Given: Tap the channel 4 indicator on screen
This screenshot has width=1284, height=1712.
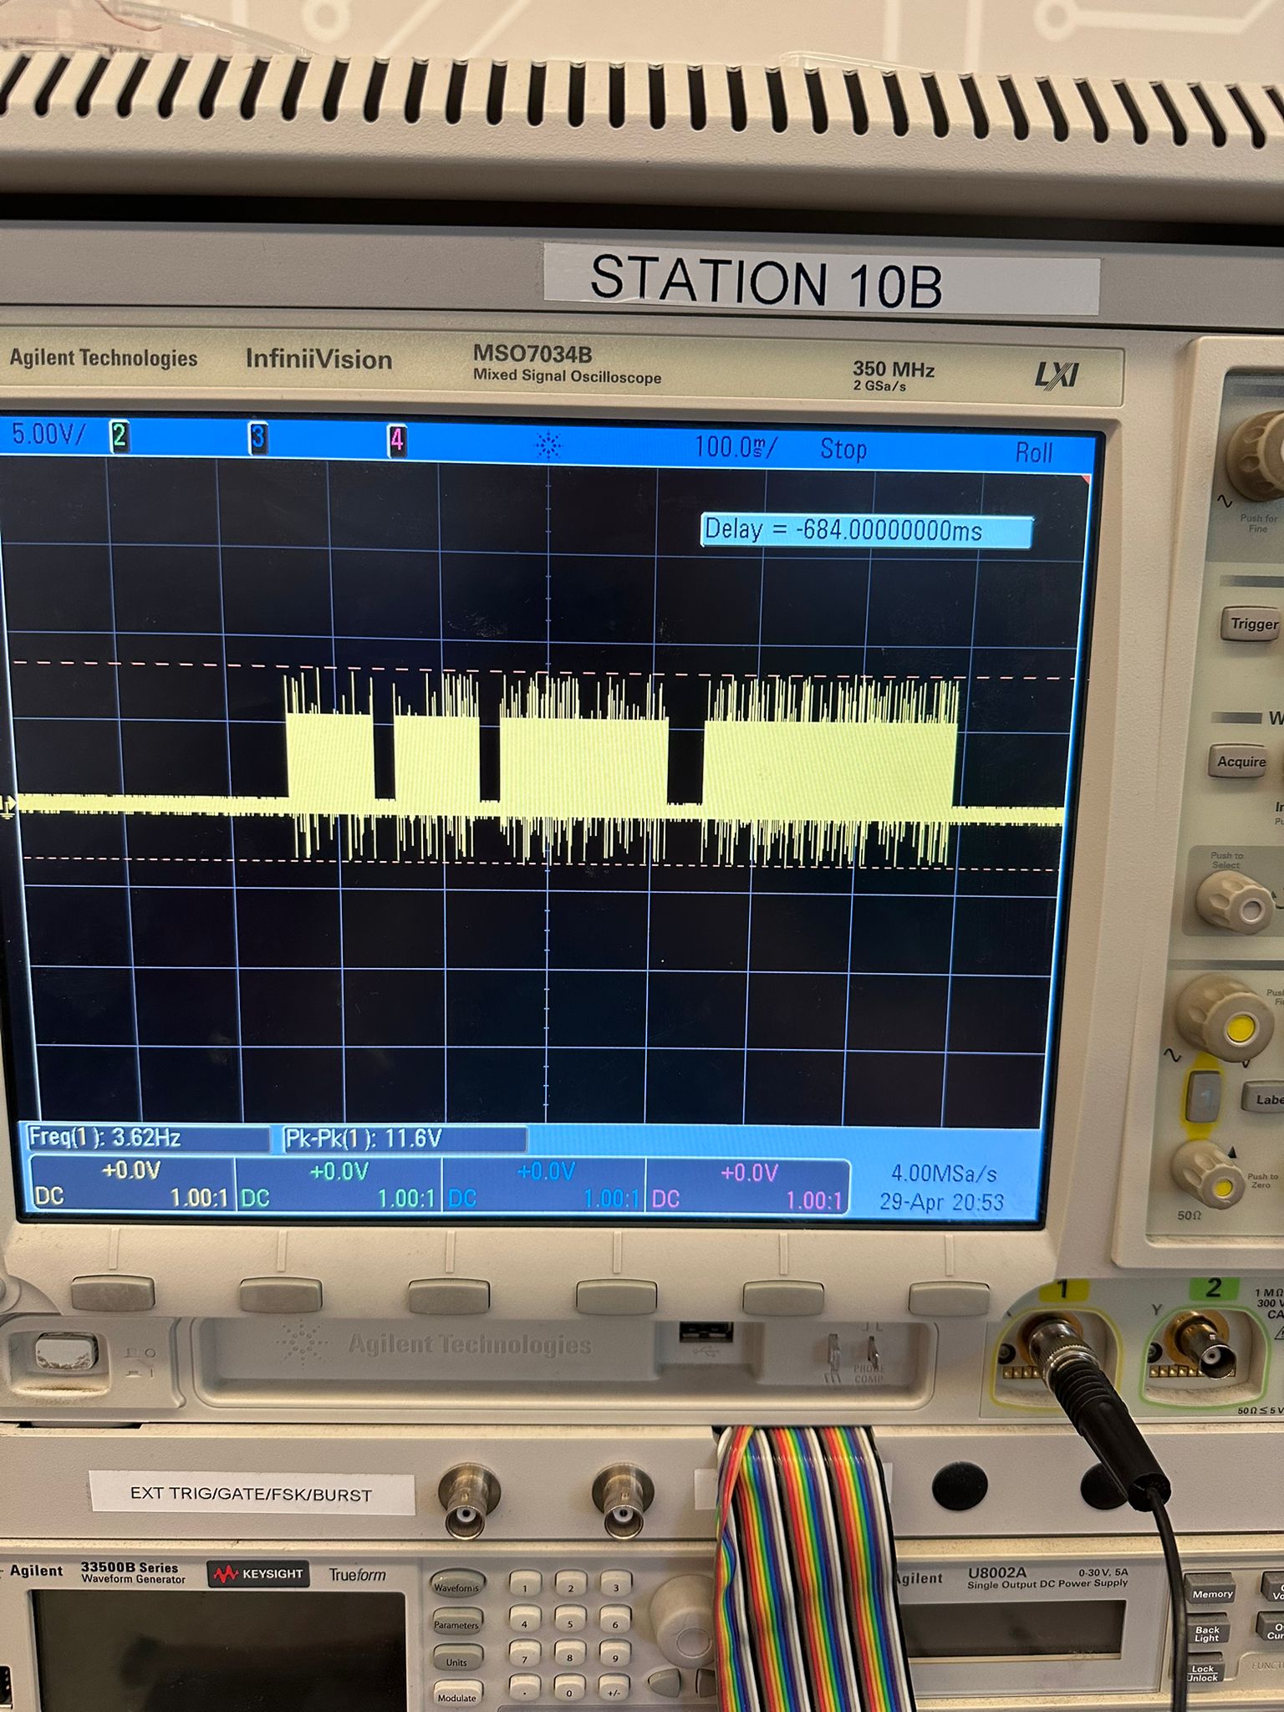Looking at the screenshot, I should (x=397, y=441).
